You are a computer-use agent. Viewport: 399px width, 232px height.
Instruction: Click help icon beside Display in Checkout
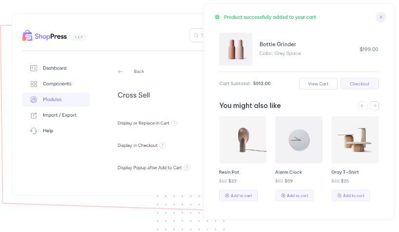(162, 145)
